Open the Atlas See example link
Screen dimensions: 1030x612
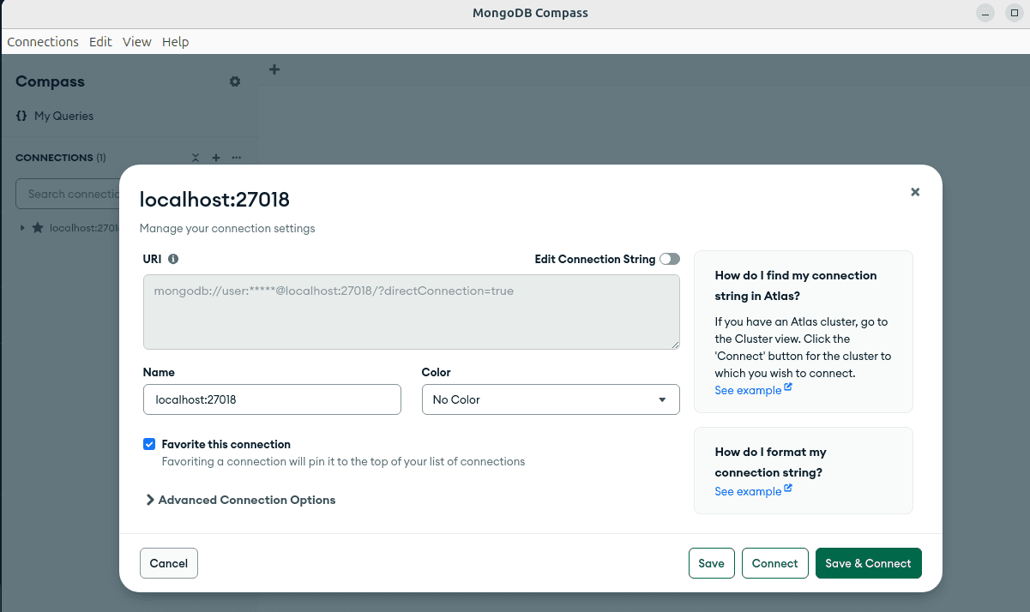(x=747, y=390)
